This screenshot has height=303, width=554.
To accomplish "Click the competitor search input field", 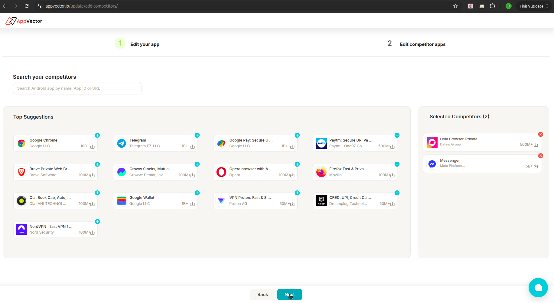I will [77, 88].
